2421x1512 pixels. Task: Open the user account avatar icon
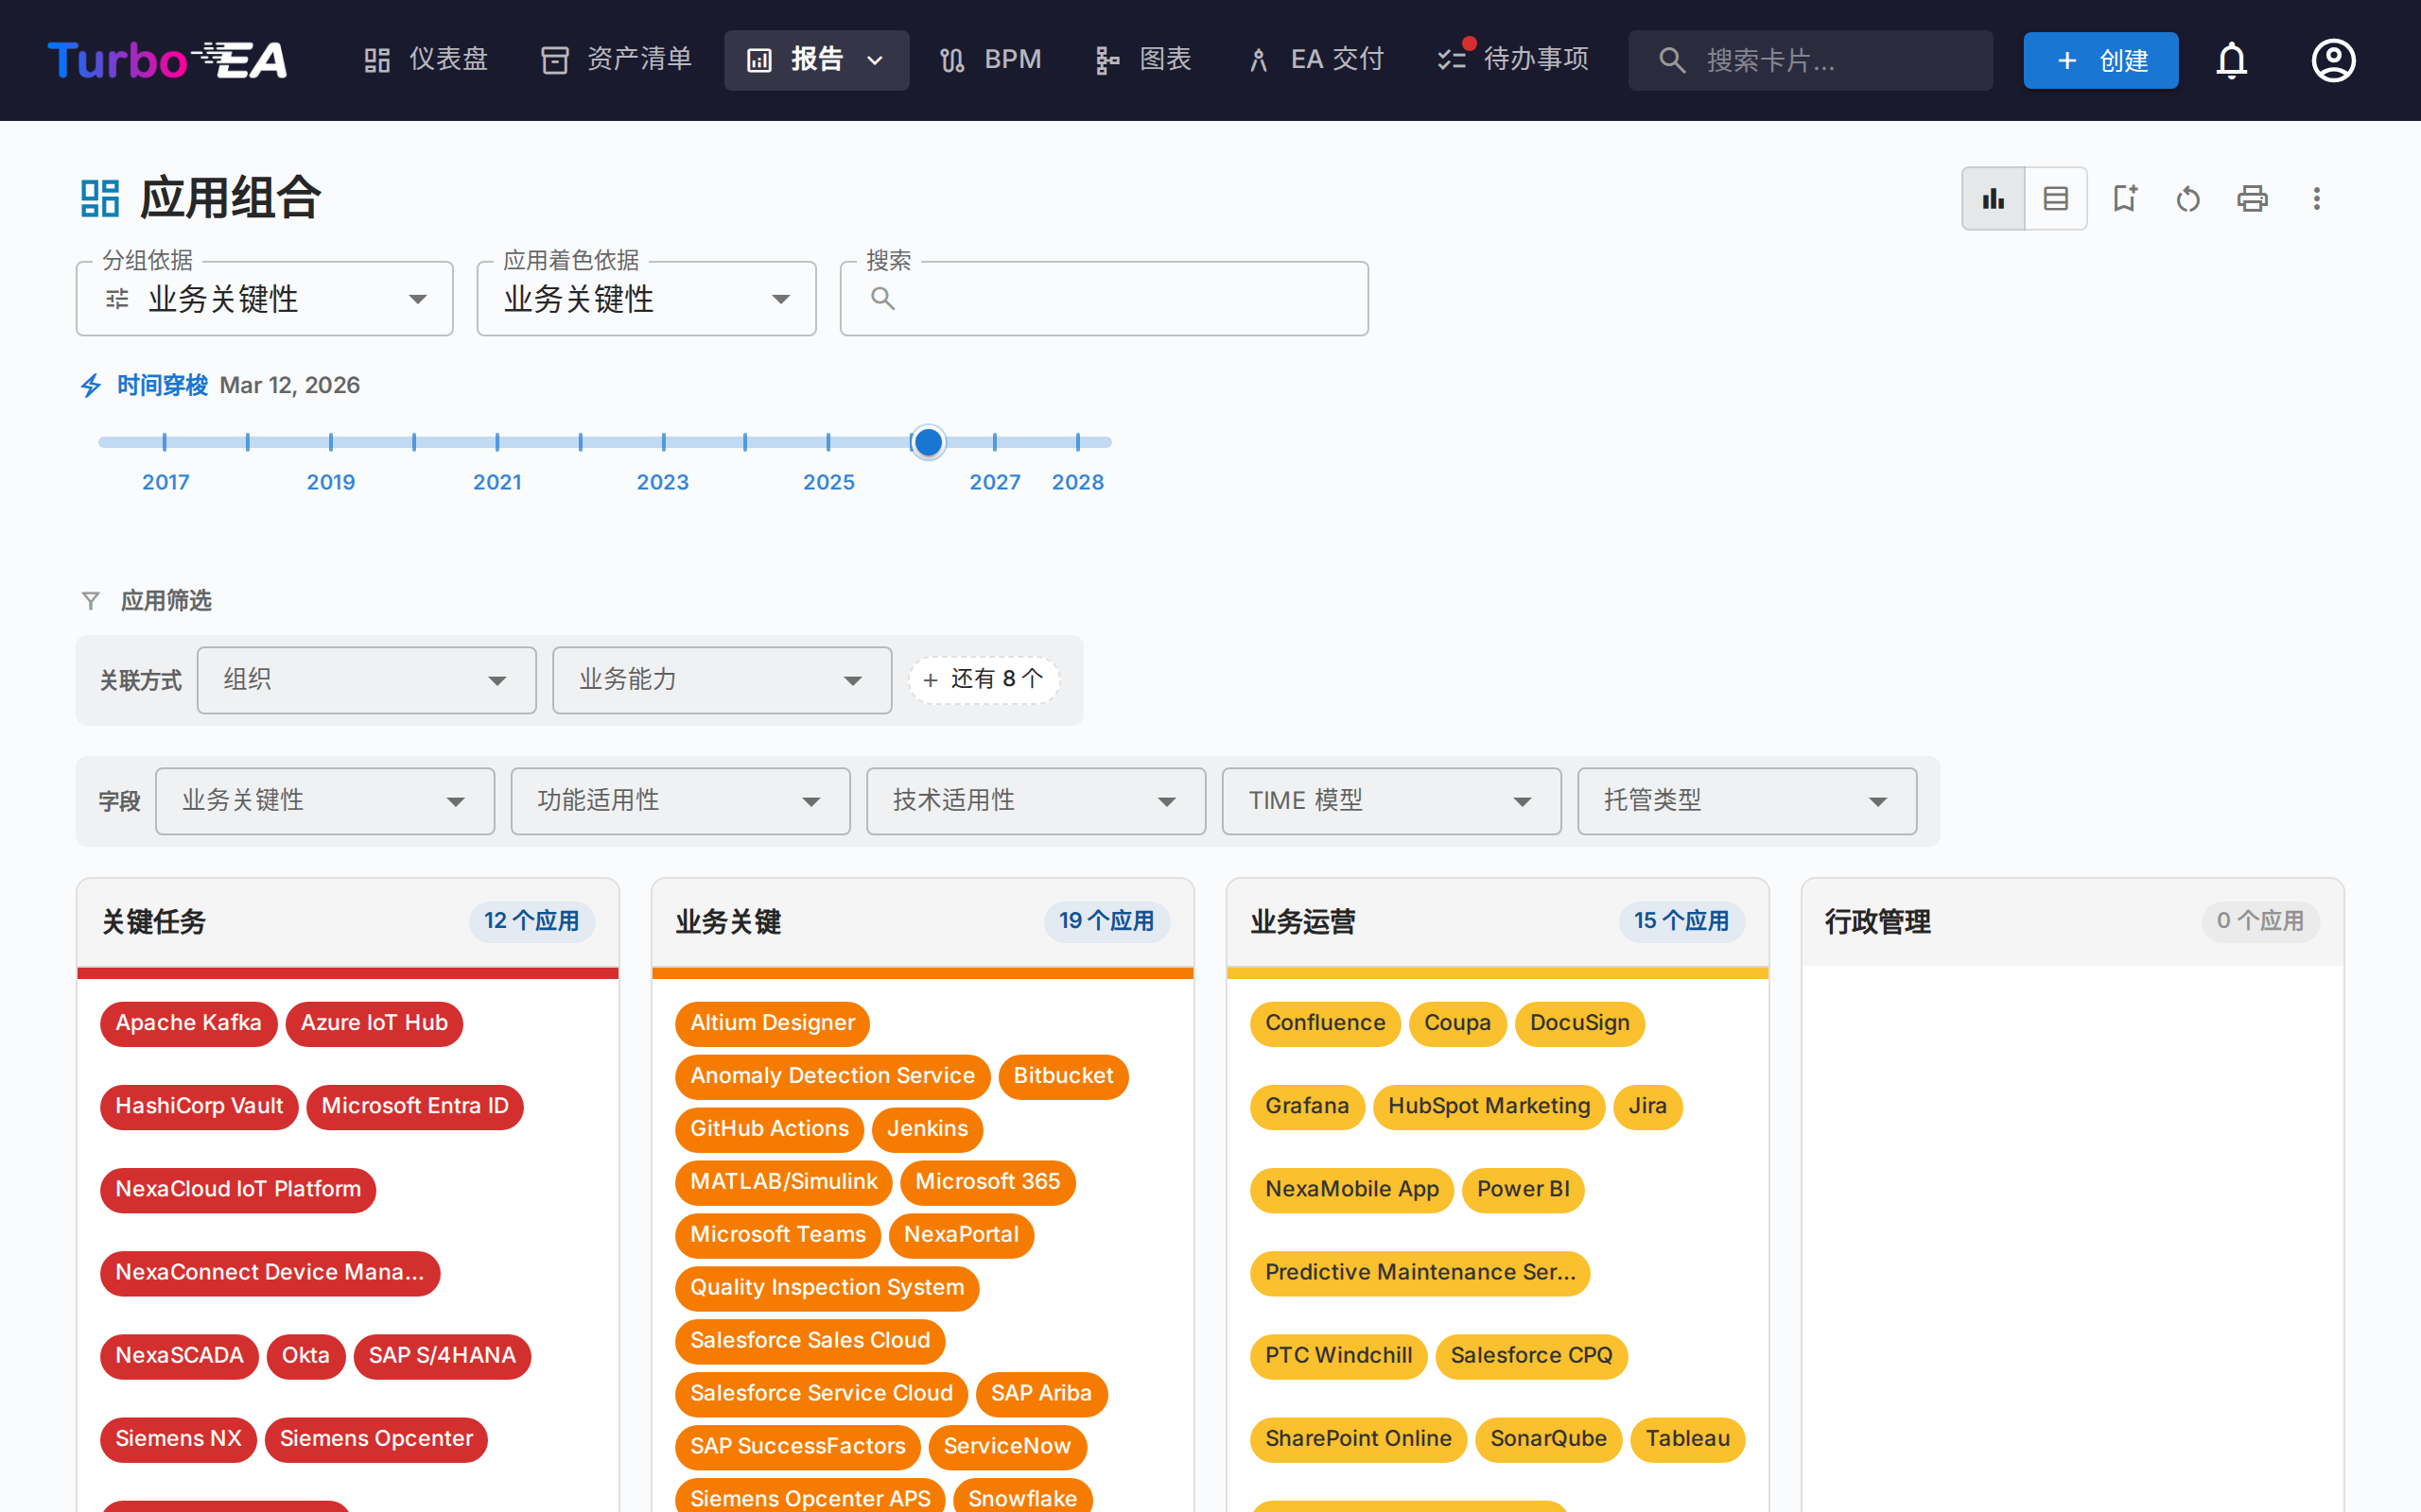[x=2333, y=60]
